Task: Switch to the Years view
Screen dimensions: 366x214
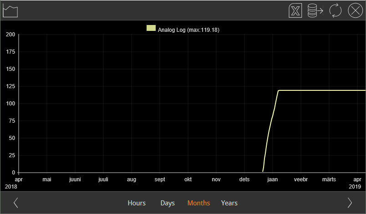Action: click(229, 203)
